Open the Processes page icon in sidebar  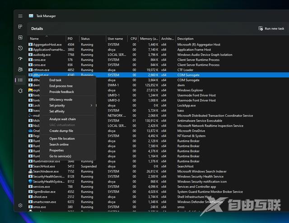click(20, 27)
